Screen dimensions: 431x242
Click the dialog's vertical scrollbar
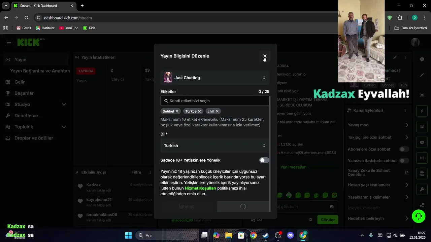click(x=270, y=154)
